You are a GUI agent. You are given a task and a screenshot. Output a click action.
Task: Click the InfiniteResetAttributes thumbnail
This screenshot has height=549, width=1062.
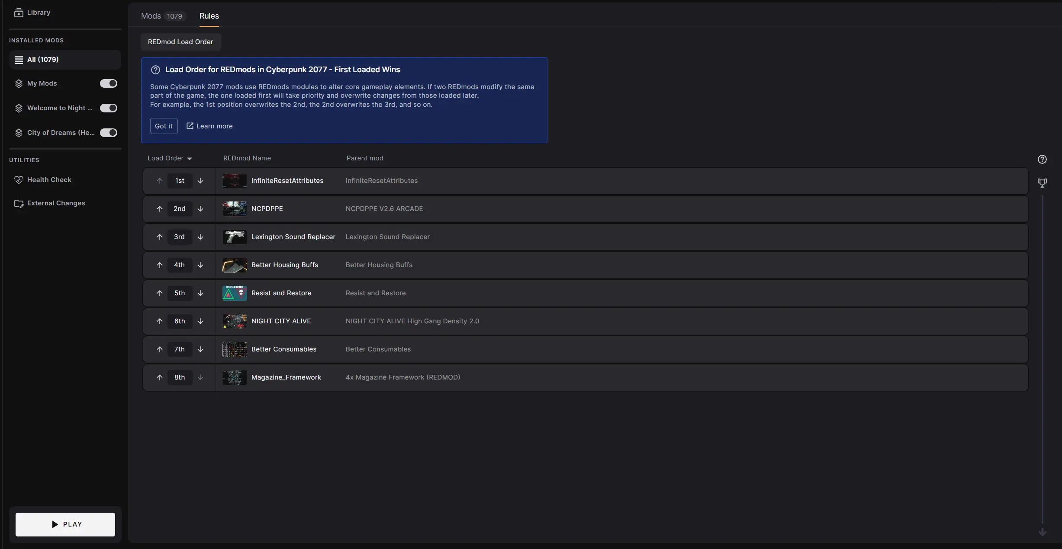pyautogui.click(x=235, y=181)
